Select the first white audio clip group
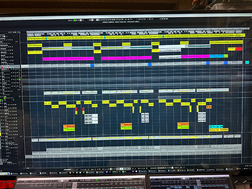This screenshot has width=252, height=189. click(x=91, y=119)
